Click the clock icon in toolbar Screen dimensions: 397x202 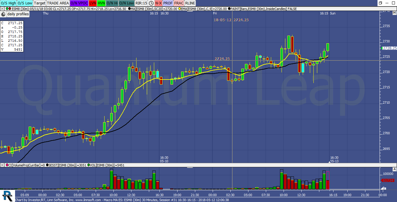pos(151,3)
